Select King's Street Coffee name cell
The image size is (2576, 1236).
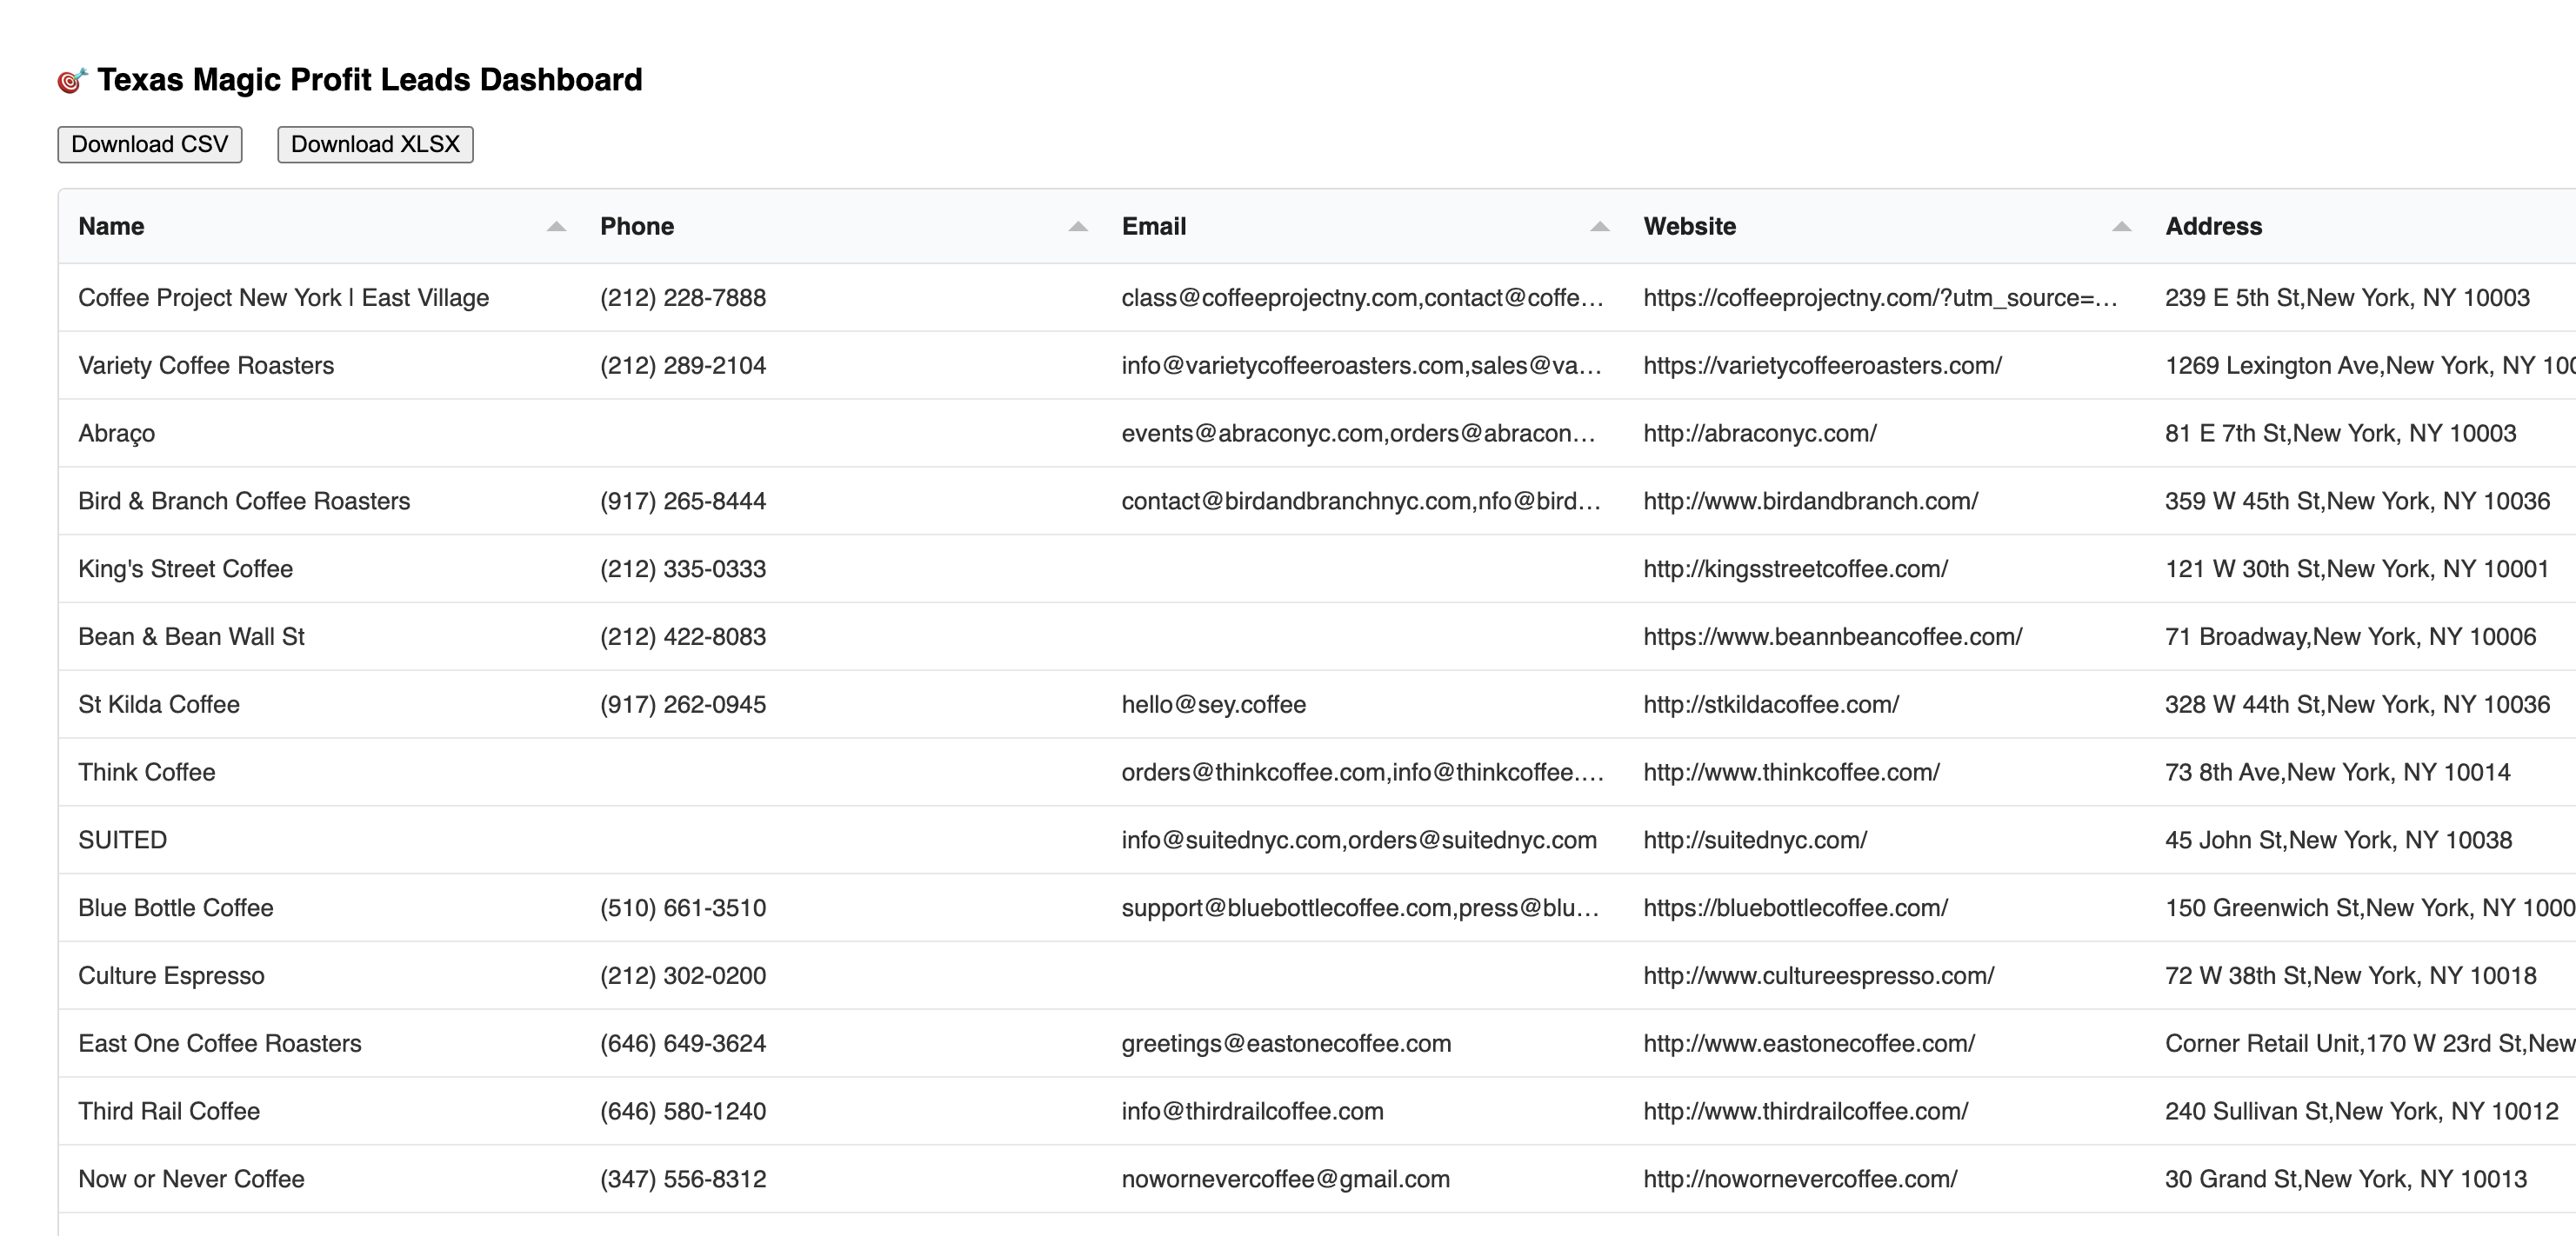[x=319, y=569]
